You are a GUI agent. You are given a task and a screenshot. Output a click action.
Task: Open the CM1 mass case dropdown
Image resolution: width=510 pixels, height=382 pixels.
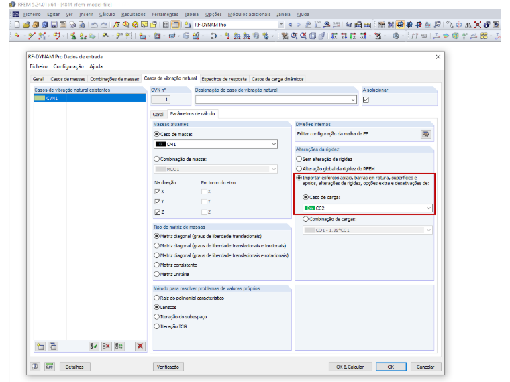tap(274, 144)
